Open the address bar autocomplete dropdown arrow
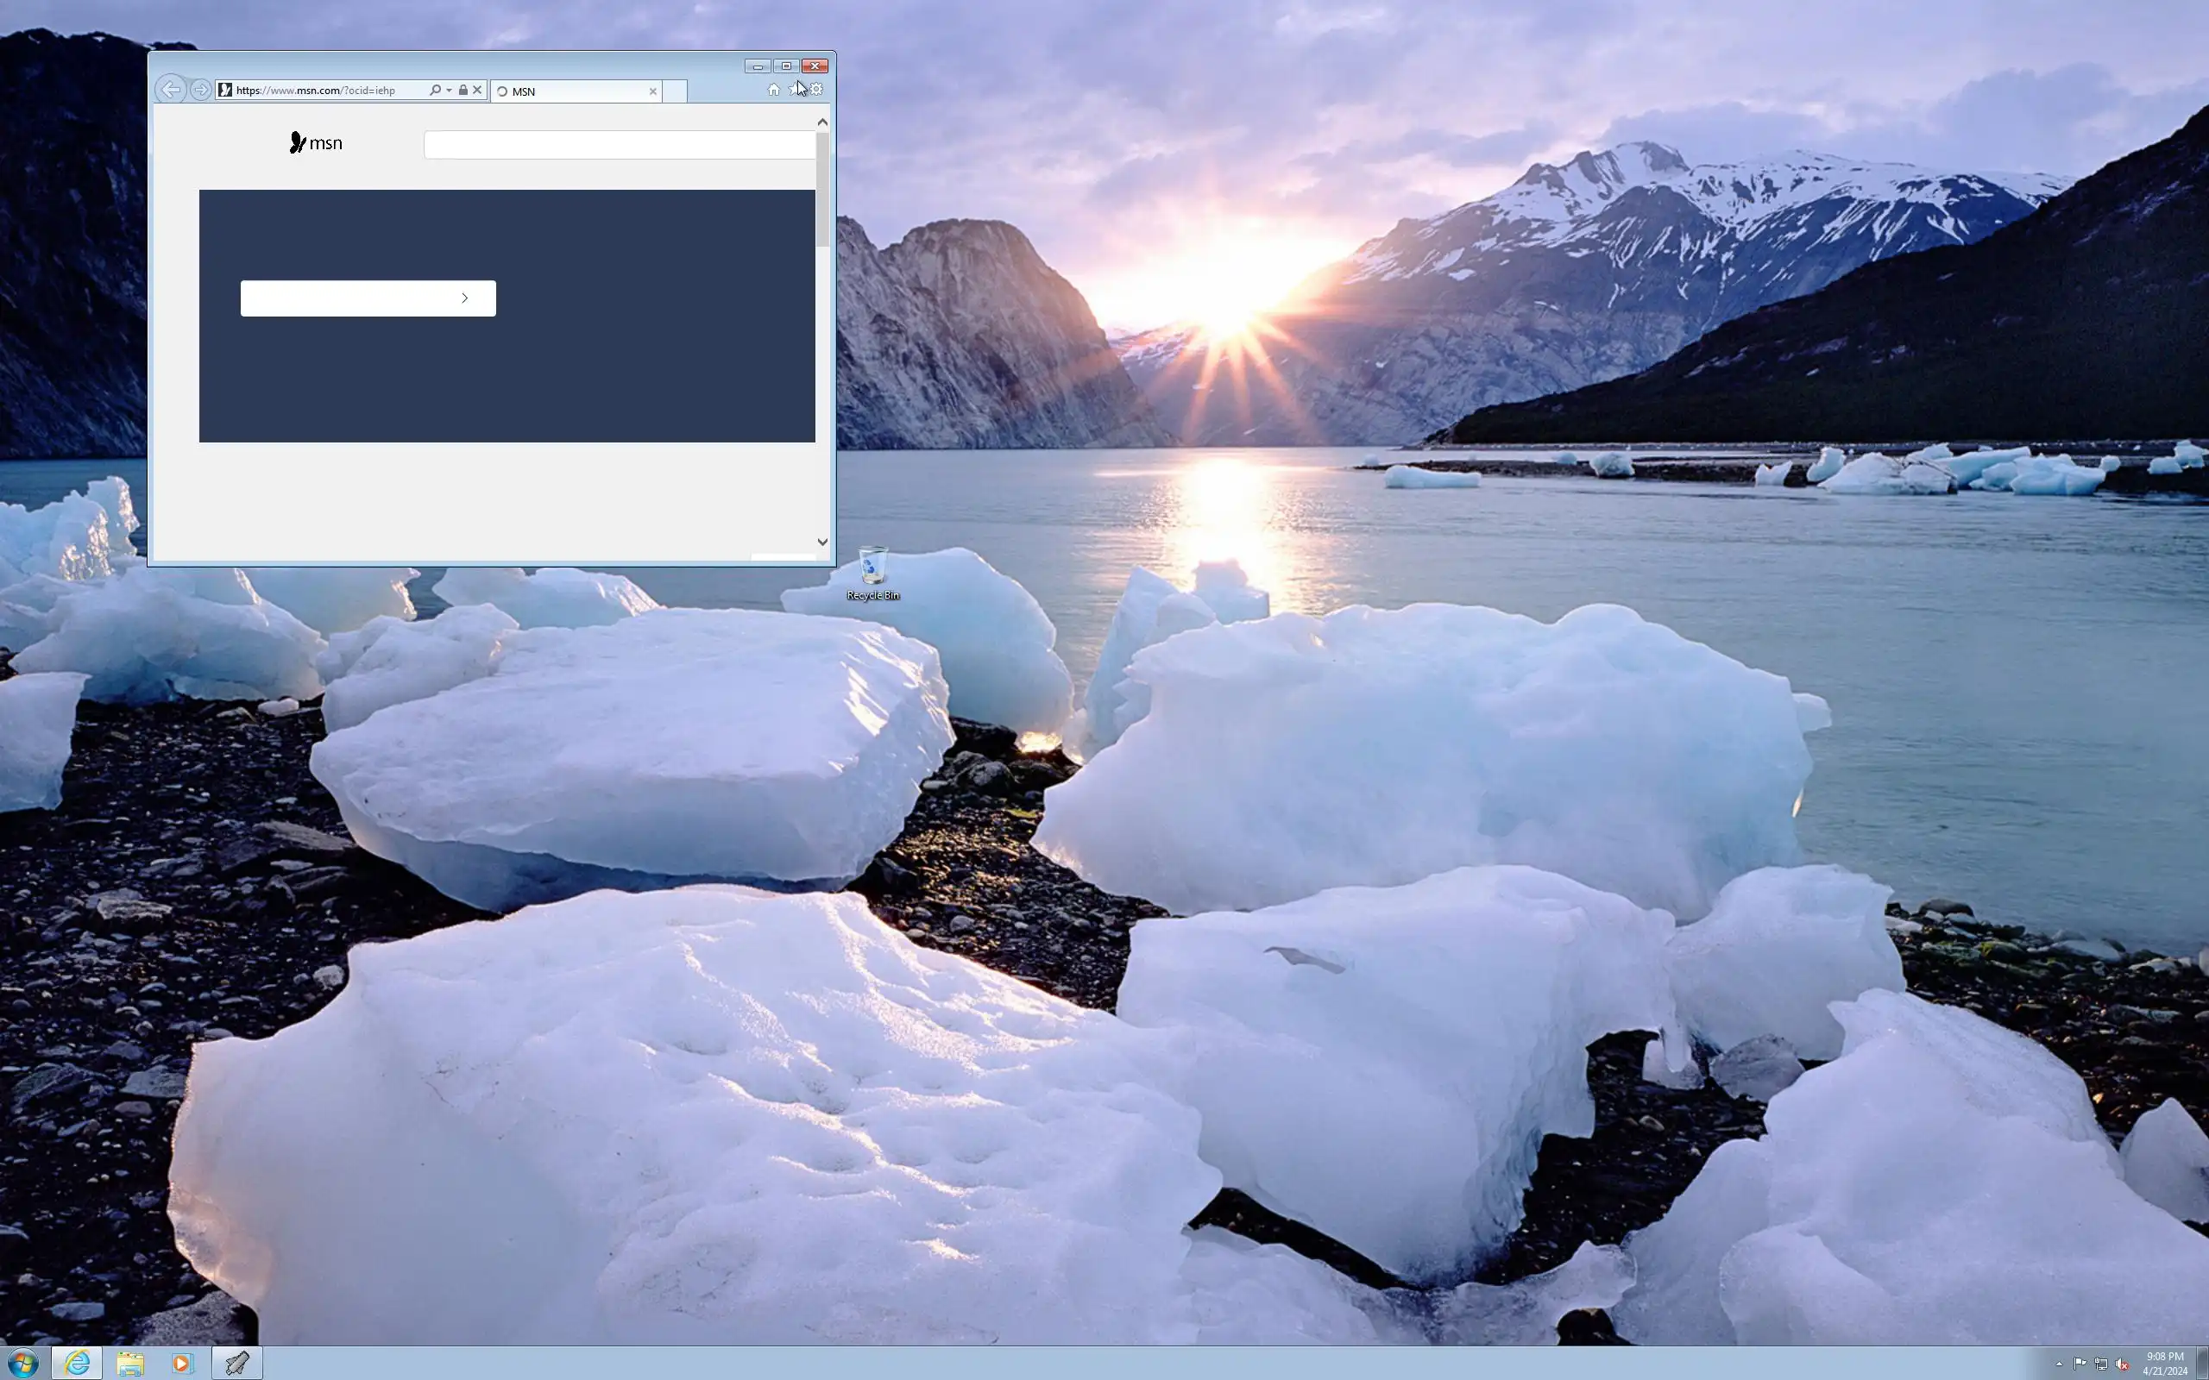Image resolution: width=2209 pixels, height=1380 pixels. 449,91
